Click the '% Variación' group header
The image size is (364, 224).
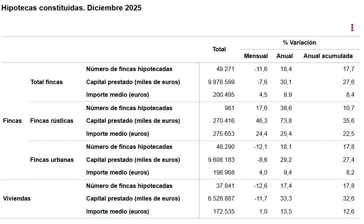[x=299, y=43]
